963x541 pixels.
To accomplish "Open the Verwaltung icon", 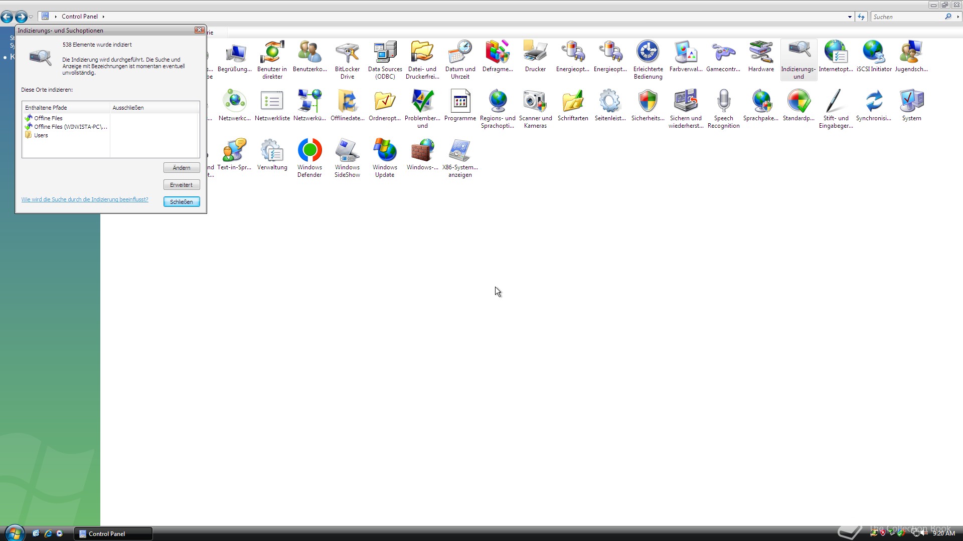I will (272, 155).
